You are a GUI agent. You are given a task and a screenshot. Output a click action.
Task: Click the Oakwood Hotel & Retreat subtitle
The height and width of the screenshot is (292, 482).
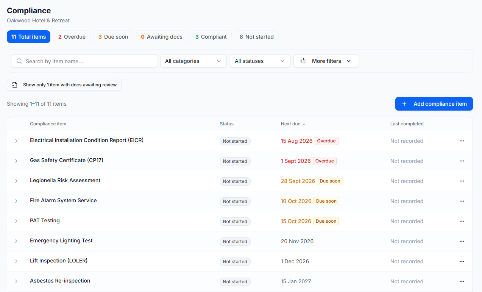coord(38,20)
